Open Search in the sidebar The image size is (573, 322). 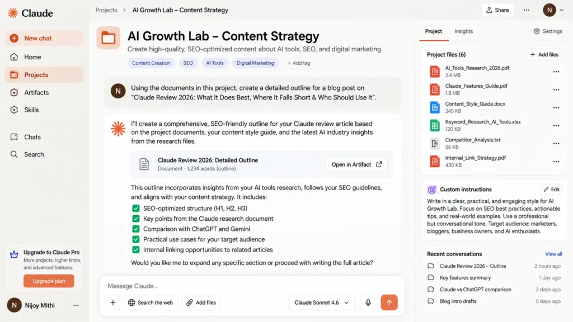(44, 154)
